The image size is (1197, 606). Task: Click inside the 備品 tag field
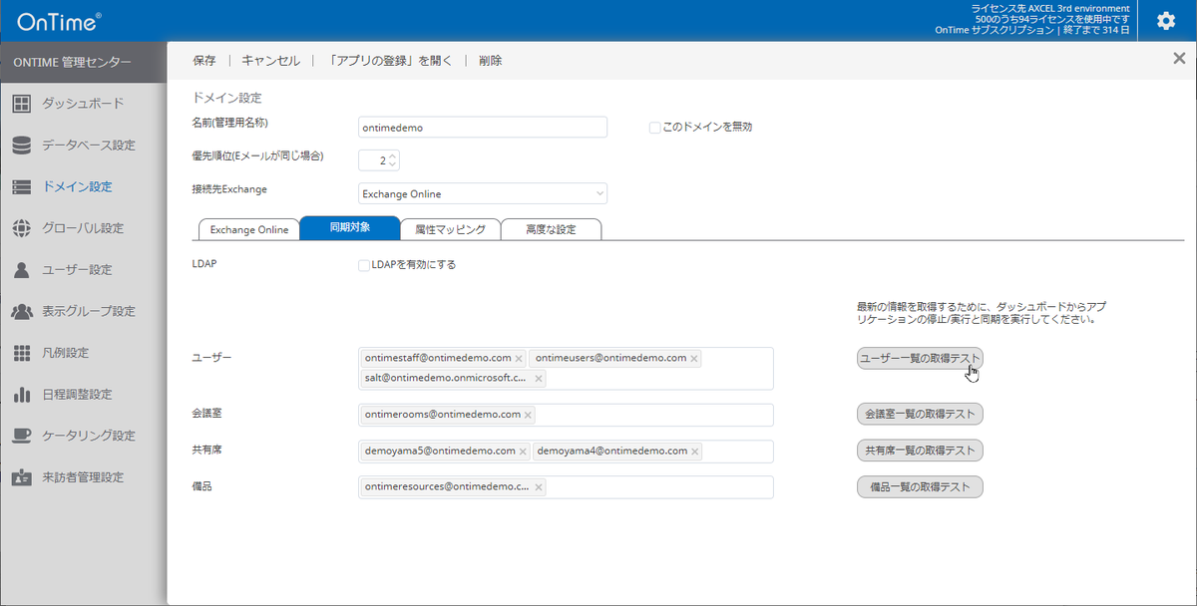click(566, 487)
